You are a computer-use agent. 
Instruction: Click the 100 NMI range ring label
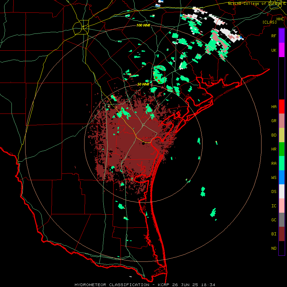(143, 25)
